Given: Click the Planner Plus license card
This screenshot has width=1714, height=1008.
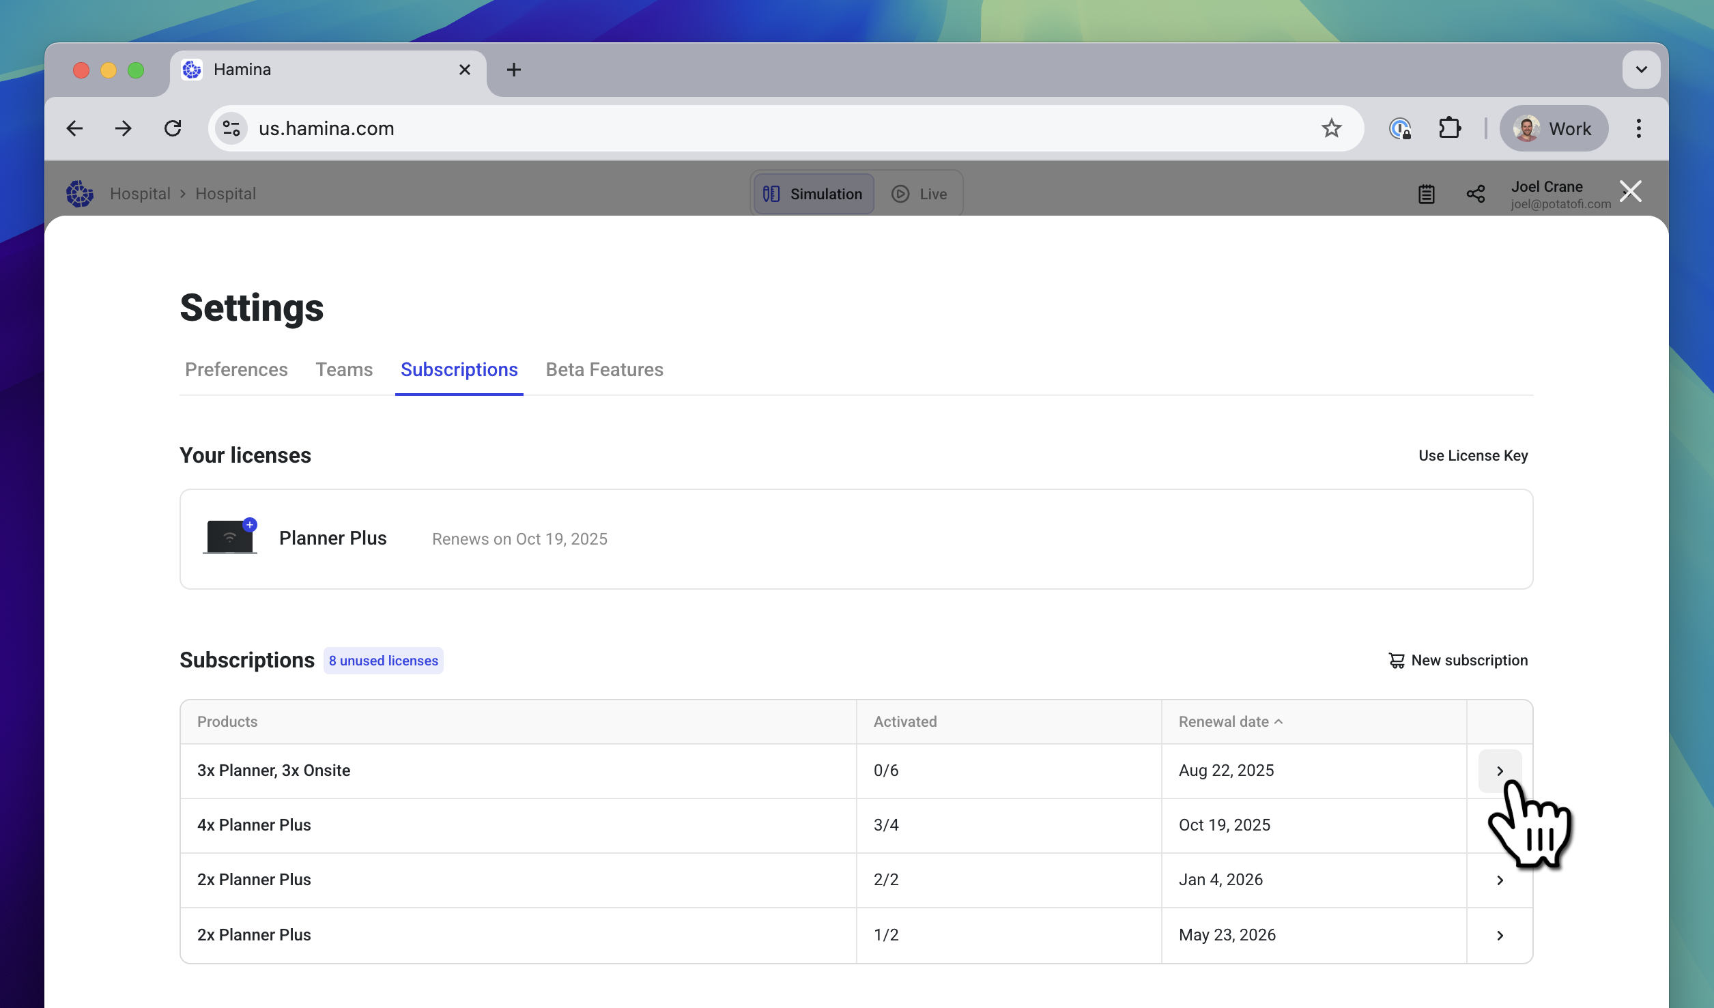Looking at the screenshot, I should [x=856, y=539].
